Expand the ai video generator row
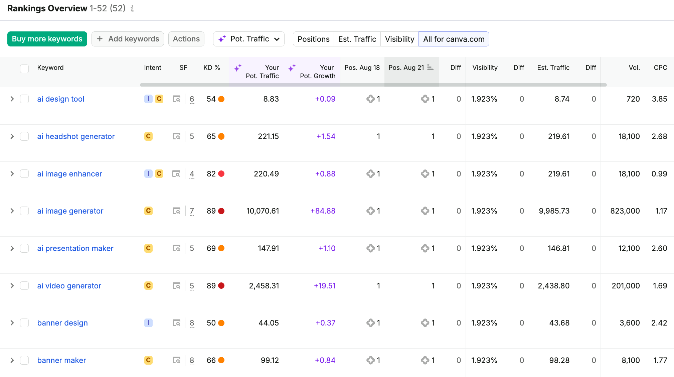The image size is (674, 377). 12,286
